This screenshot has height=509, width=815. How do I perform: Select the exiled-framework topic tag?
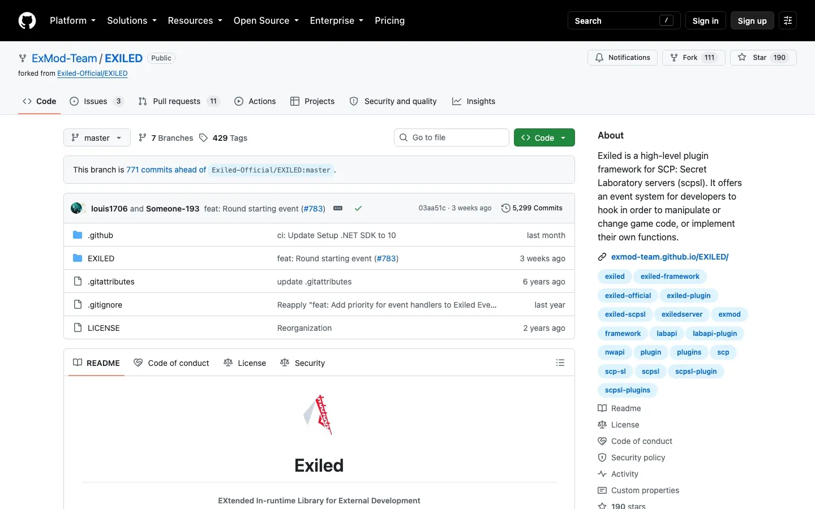pos(670,277)
